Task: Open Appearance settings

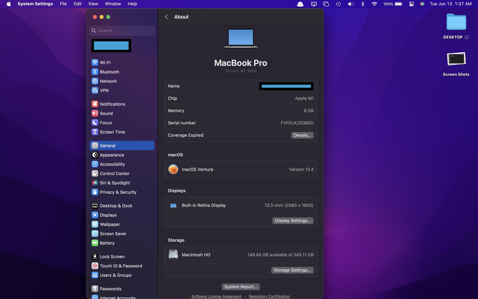Action: [122, 155]
